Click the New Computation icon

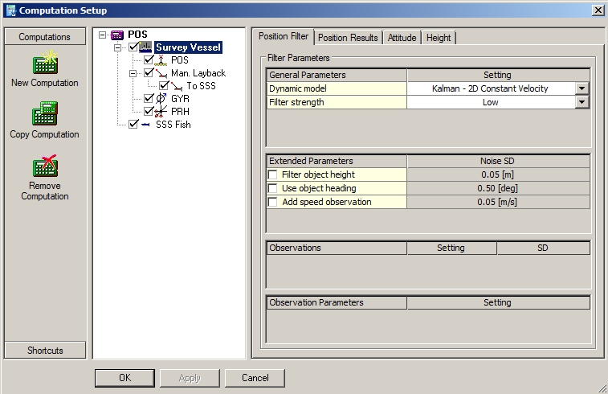tap(45, 62)
